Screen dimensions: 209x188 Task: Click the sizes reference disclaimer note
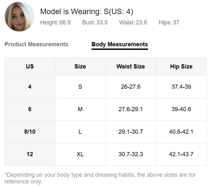pos(100,178)
